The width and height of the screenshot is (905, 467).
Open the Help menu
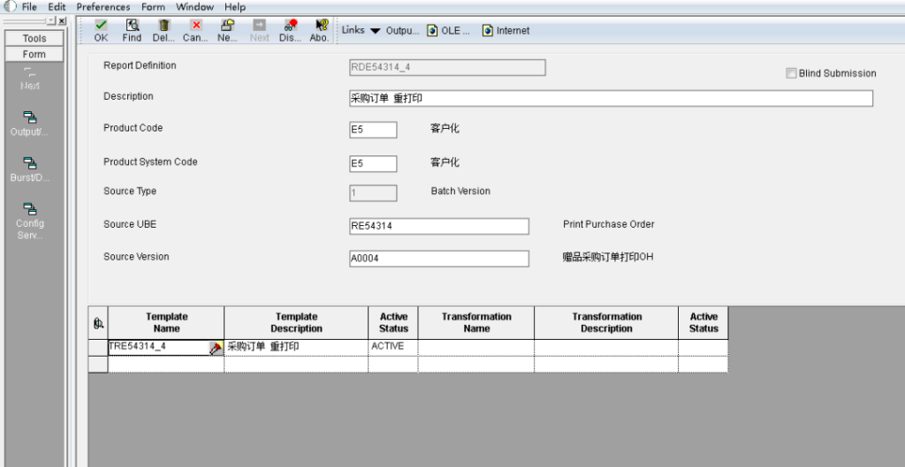[x=235, y=7]
